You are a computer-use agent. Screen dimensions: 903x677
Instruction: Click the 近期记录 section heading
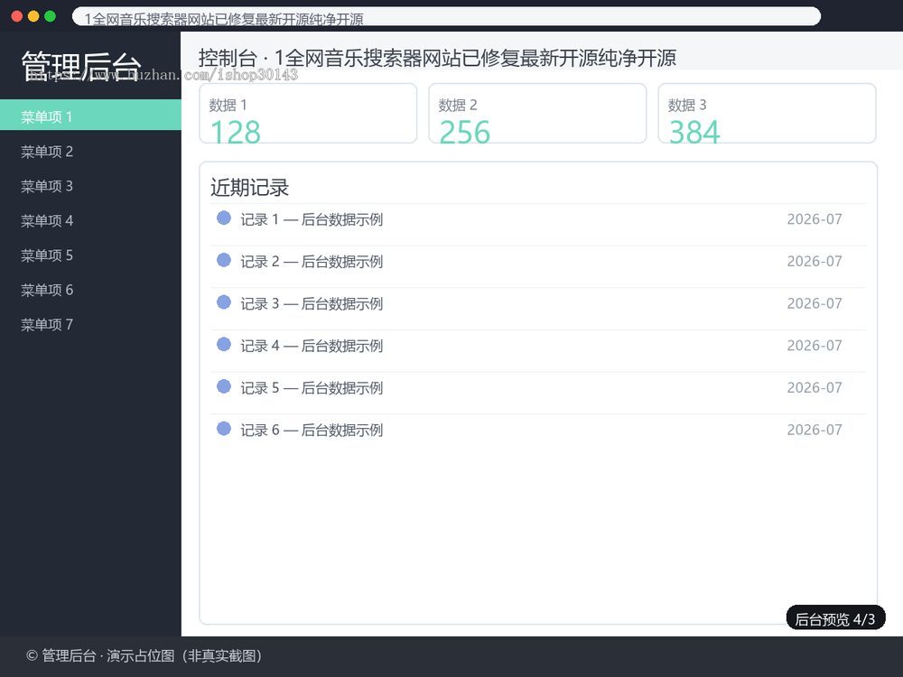(249, 188)
